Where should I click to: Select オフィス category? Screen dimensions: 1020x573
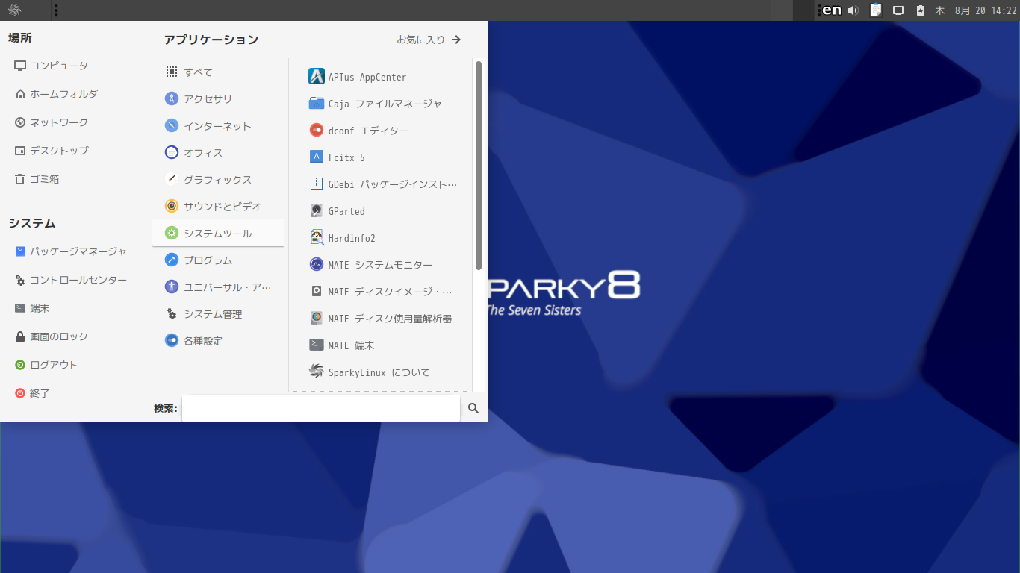tap(218, 153)
